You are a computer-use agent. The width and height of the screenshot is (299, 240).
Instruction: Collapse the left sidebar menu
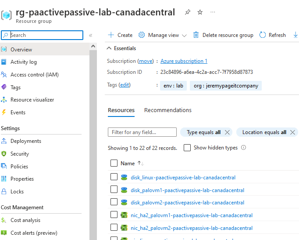[91, 35]
